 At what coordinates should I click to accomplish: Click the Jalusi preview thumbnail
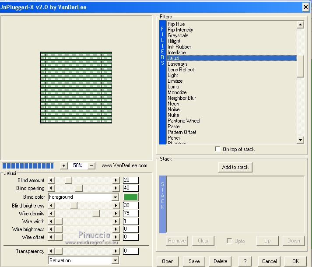[x=76, y=88]
